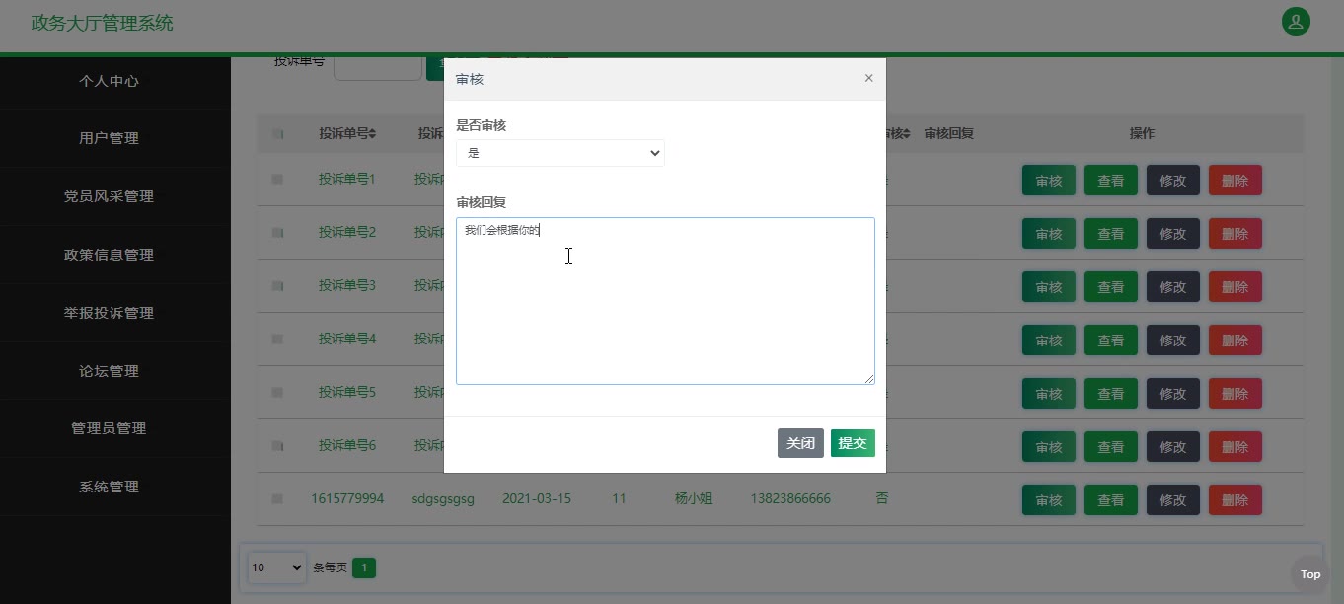Tick the checkbox for row 投诉单号3
Screen dimensions: 1344x604
(x=277, y=286)
